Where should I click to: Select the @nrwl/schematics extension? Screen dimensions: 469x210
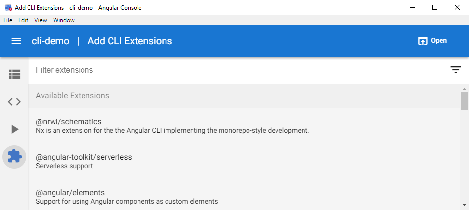245,126
